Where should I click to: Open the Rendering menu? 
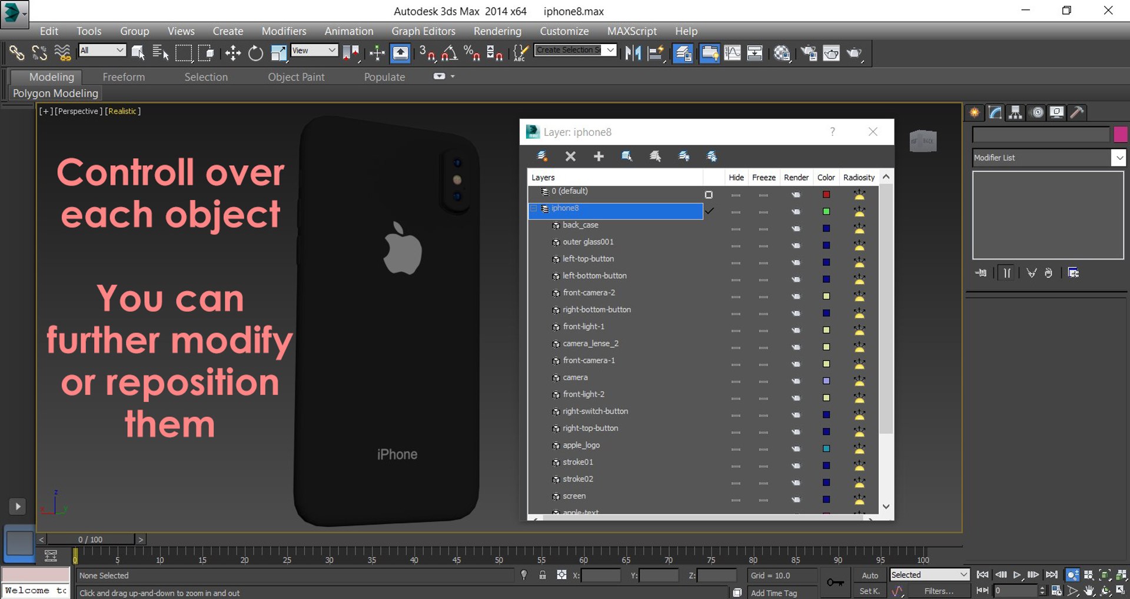[497, 31]
